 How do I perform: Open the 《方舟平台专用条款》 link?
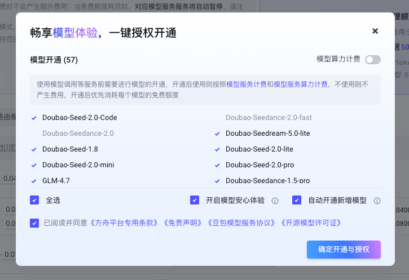point(124,223)
